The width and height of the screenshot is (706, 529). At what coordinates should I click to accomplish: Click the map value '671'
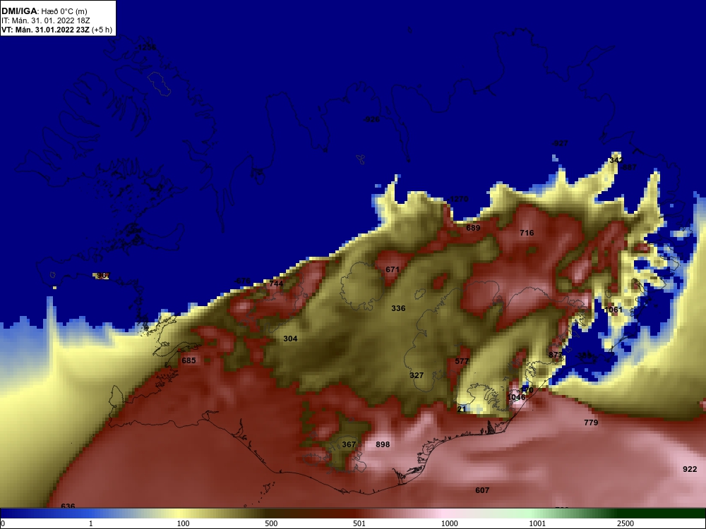tap(393, 270)
